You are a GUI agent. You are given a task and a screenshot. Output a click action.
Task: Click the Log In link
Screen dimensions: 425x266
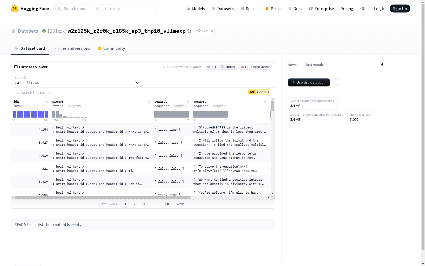coord(380,9)
